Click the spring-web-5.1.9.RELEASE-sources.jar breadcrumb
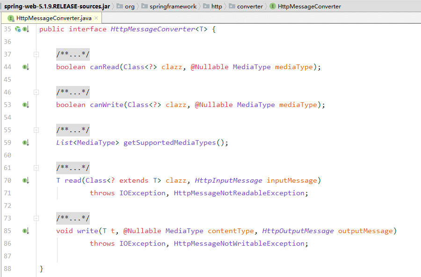This screenshot has width=421, height=277. pos(57,7)
